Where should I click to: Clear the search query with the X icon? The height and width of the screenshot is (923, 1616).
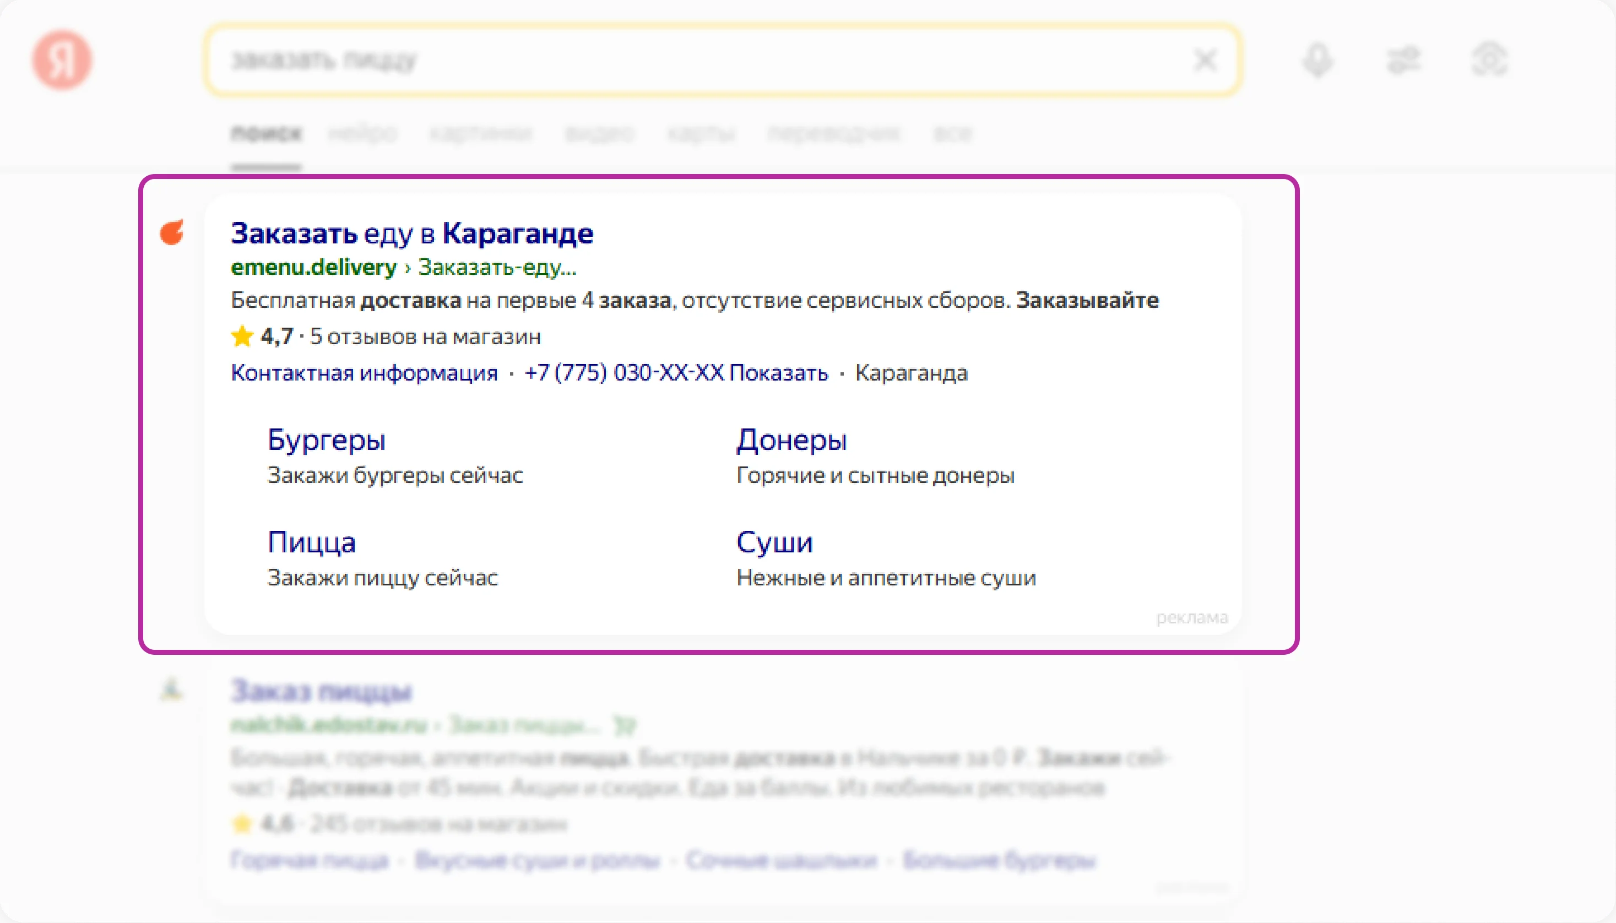coord(1205,61)
